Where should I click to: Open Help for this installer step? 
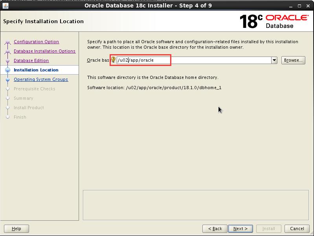(x=17, y=229)
